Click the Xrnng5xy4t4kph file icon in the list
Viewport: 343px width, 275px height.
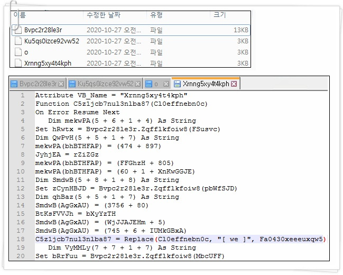tap(18, 63)
